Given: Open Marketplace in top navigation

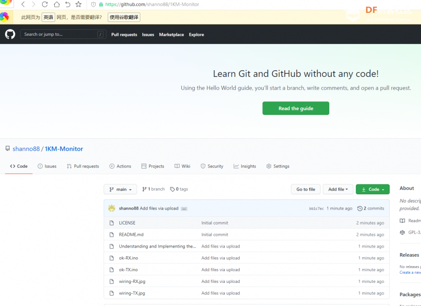Looking at the screenshot, I should coord(171,34).
